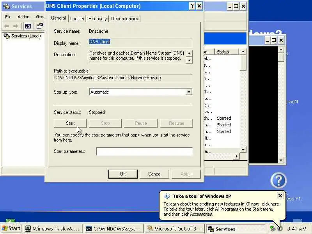Click the help question mark in dialog title bar

pos(192,6)
